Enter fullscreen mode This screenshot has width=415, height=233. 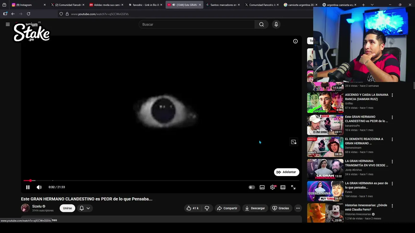click(293, 187)
